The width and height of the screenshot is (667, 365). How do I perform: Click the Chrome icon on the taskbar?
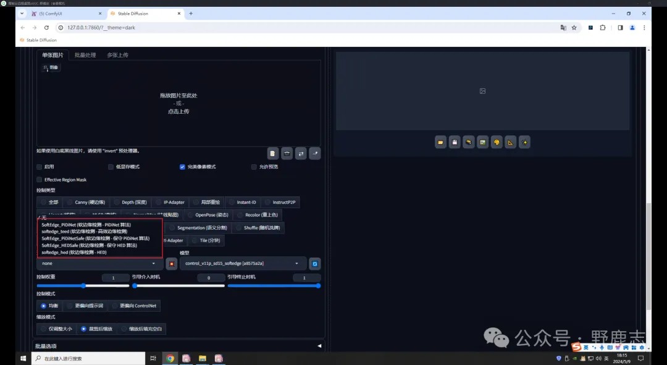point(170,359)
